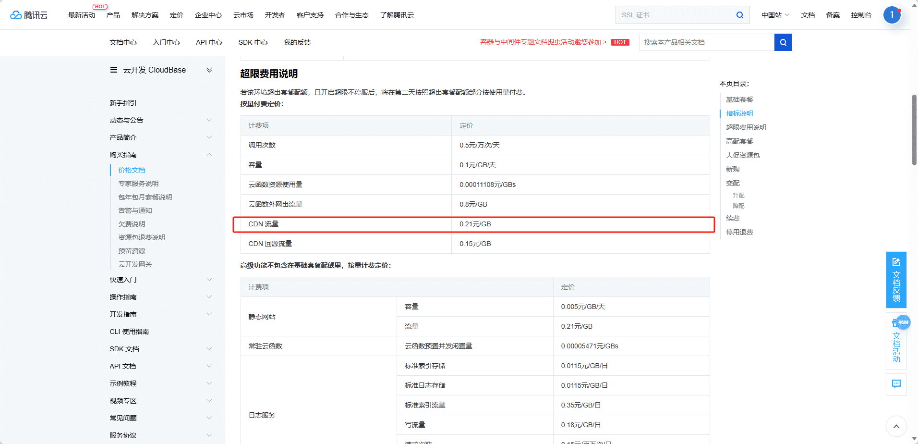The height and width of the screenshot is (444, 918).
Task: Expand the 产品简介 sidebar section
Action: pos(209,137)
